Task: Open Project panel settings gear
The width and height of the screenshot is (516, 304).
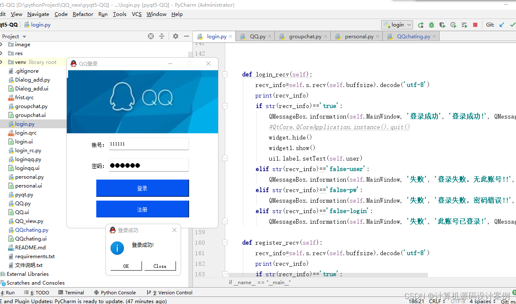Action: point(176,36)
